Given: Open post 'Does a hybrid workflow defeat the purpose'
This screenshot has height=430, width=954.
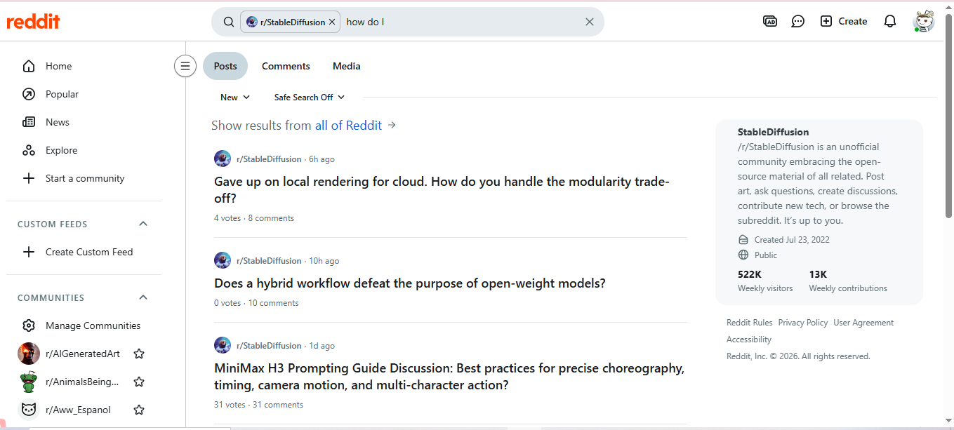Looking at the screenshot, I should (x=409, y=283).
